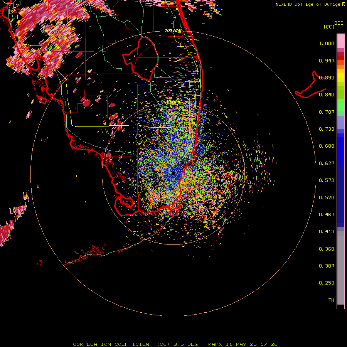Click the 0.413 scale value
This screenshot has height=347, width=347.
(327, 232)
